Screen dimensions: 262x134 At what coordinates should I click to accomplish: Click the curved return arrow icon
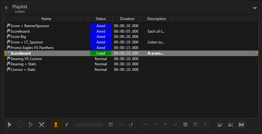tap(131, 125)
